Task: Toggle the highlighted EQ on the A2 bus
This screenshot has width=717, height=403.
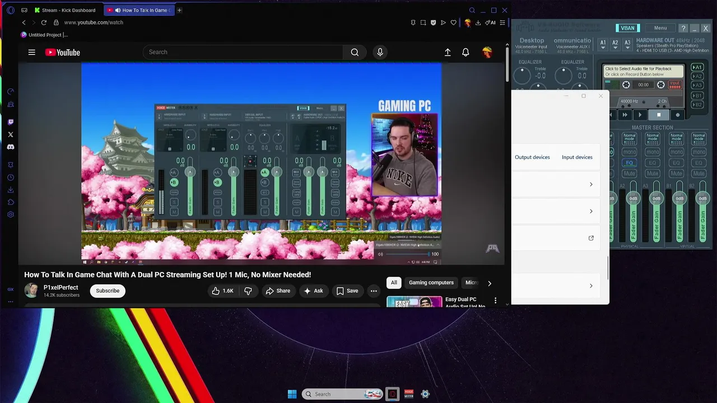Action: click(629, 163)
